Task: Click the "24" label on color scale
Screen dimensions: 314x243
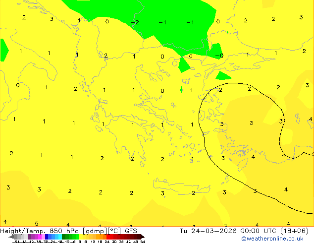Action: pyautogui.click(x=107, y=242)
